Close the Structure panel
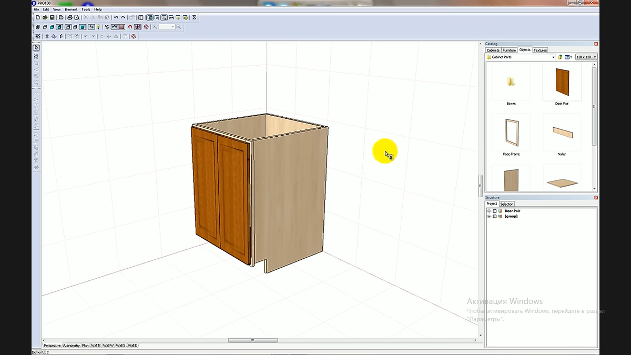Viewport: 631px width, 355px height. click(x=596, y=198)
